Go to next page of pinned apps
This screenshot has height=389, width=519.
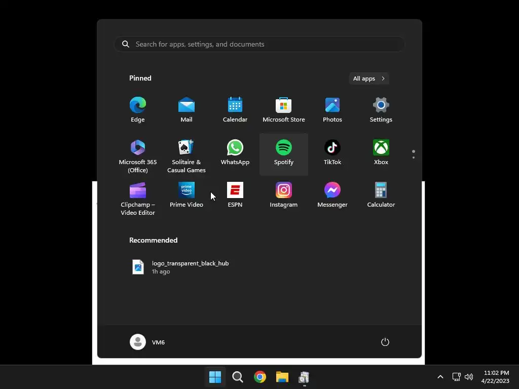(x=414, y=157)
